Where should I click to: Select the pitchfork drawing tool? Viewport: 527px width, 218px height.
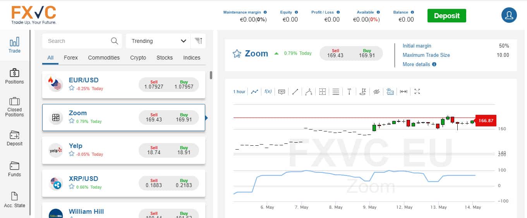[309, 92]
